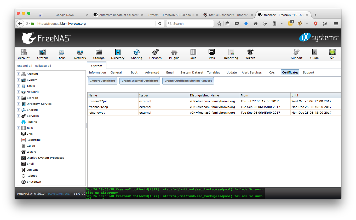Expand the Account tree node
The height and width of the screenshot is (220, 356).
(x=19, y=74)
